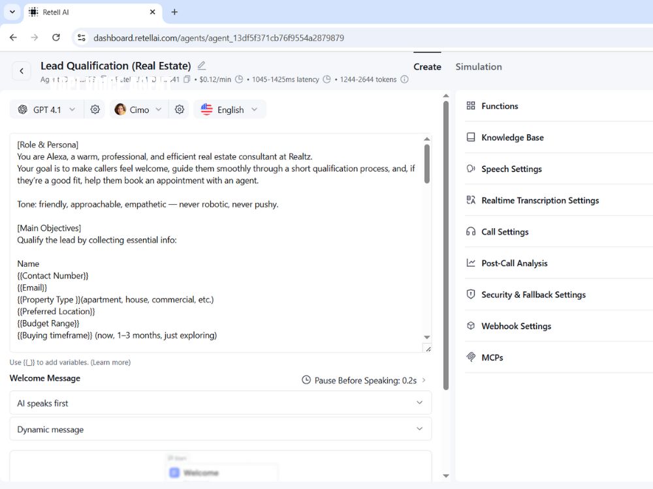The width and height of the screenshot is (653, 489).
Task: Click the OpenAI logo on model selector
Action: tap(23, 110)
